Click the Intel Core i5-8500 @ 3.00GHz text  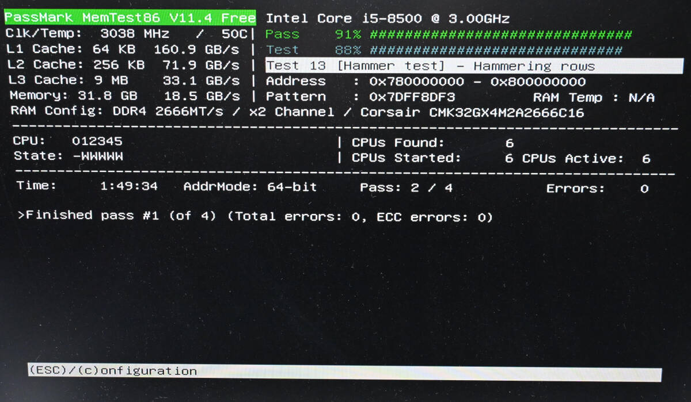click(x=388, y=18)
